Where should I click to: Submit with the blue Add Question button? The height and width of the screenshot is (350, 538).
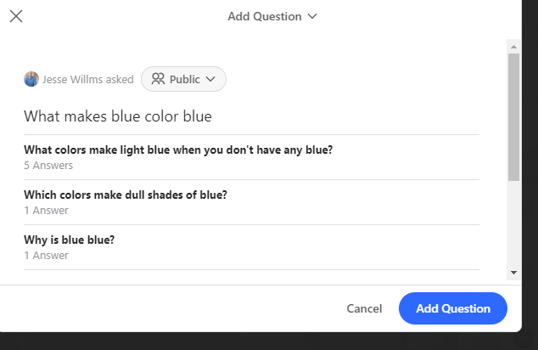[453, 308]
